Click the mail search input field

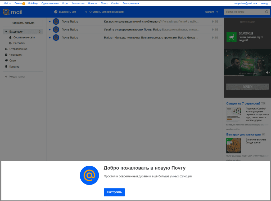pos(244,12)
